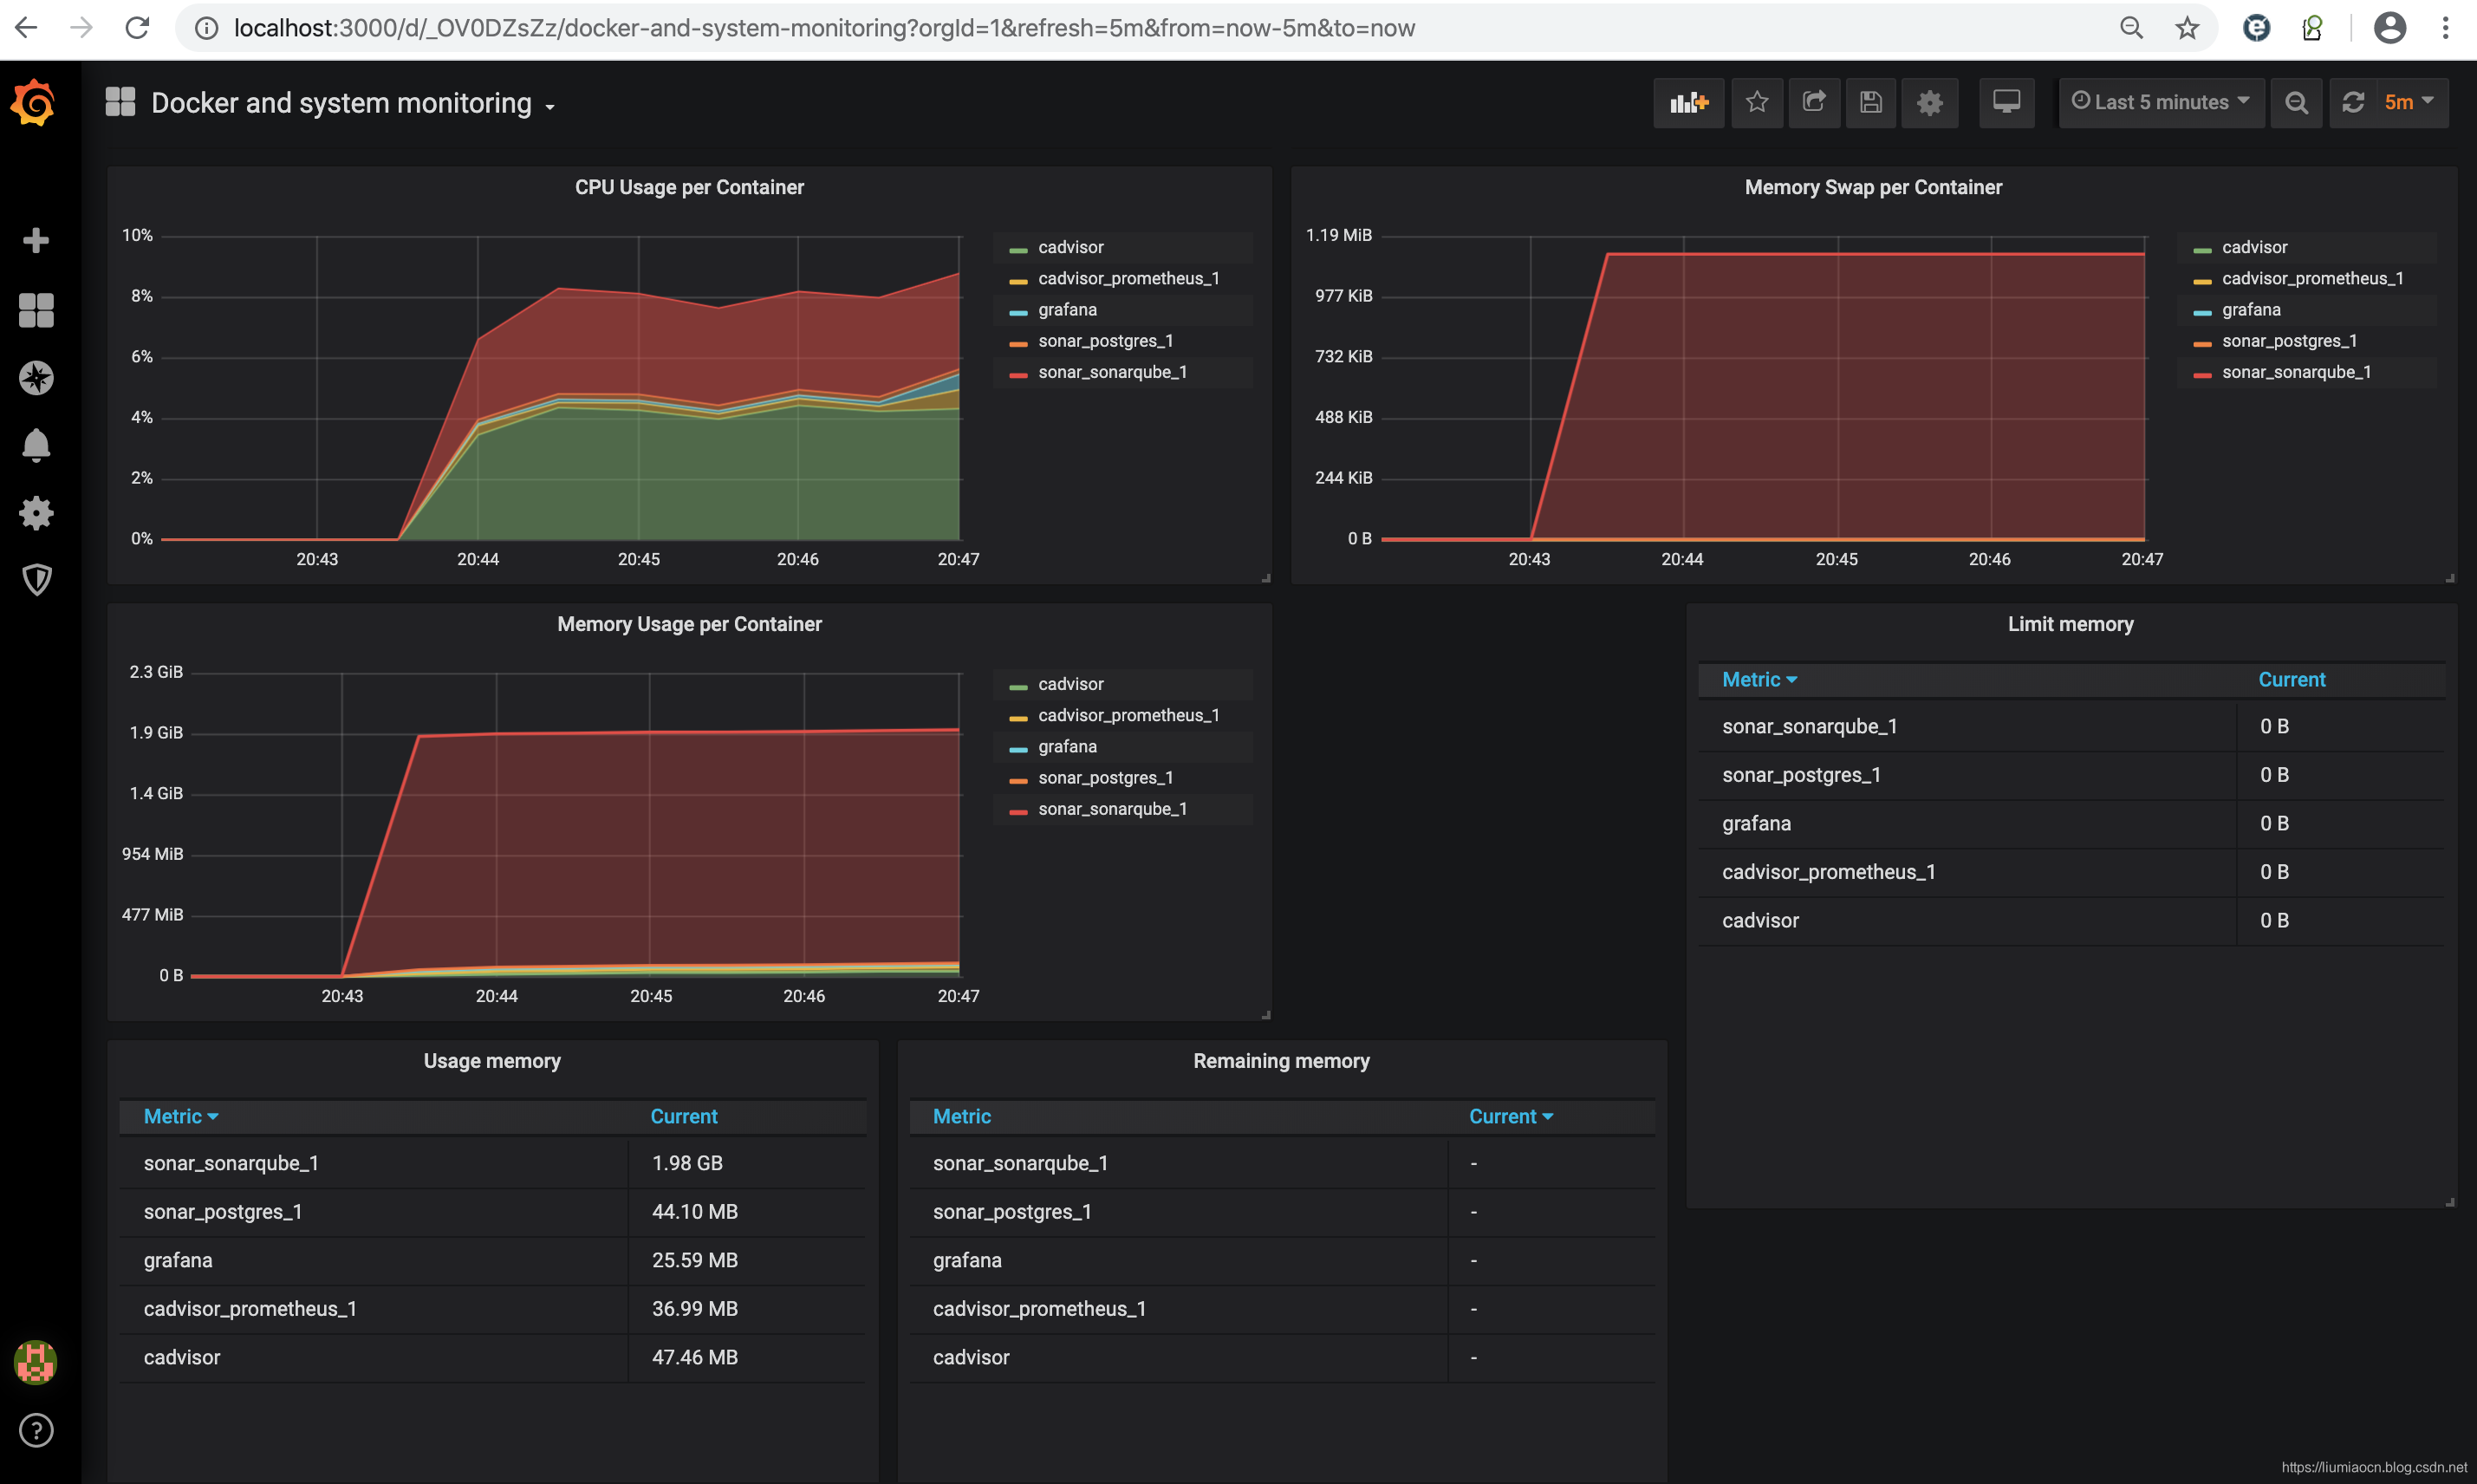Screen dimensions: 2477x1484
Task: Open Memory Usage per Container panel menu
Action: [689, 625]
